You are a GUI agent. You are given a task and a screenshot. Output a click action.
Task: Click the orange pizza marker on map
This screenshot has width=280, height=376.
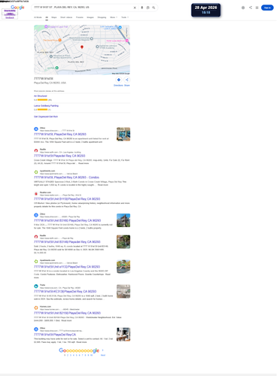point(59,40)
